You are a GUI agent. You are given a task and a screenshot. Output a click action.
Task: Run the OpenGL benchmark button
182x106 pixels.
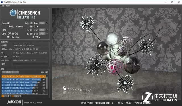tap(42, 23)
